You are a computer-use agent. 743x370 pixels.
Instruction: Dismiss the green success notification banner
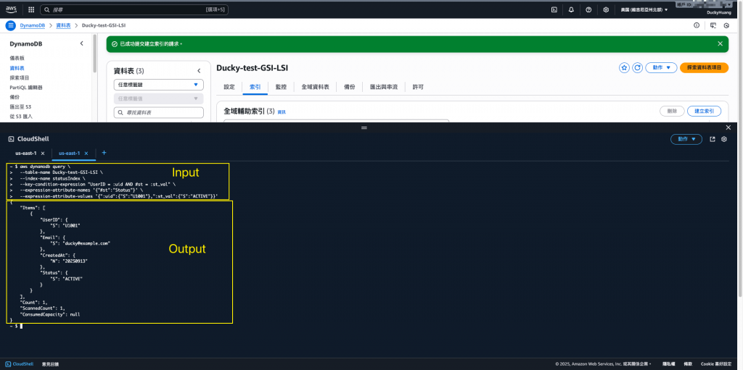[x=721, y=43]
